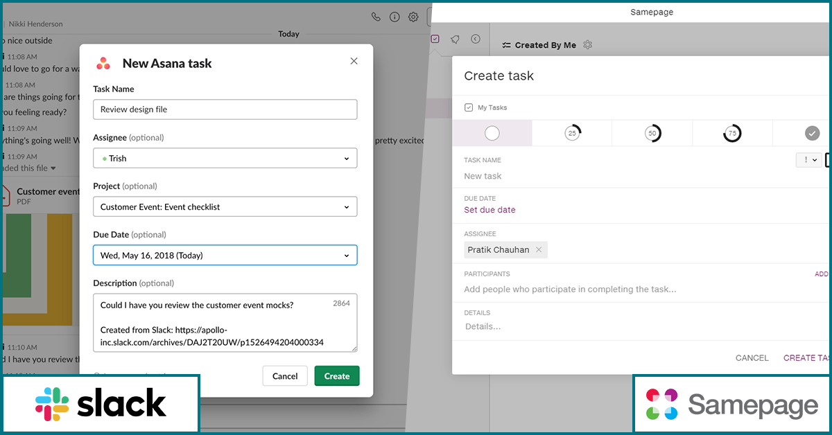This screenshot has height=435, width=832.
Task: Open the info icon in Slack header
Action: [395, 17]
